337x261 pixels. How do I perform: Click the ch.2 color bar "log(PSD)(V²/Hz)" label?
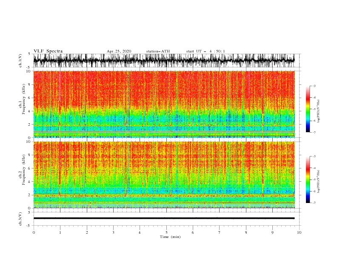coord(319,182)
